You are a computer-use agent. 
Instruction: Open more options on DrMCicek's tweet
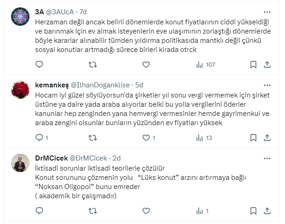click(x=267, y=157)
